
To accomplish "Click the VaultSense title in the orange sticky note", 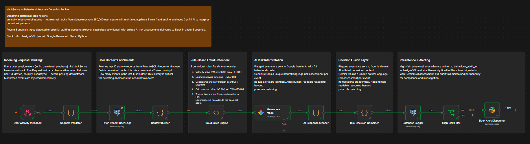I will pos(38,10).
